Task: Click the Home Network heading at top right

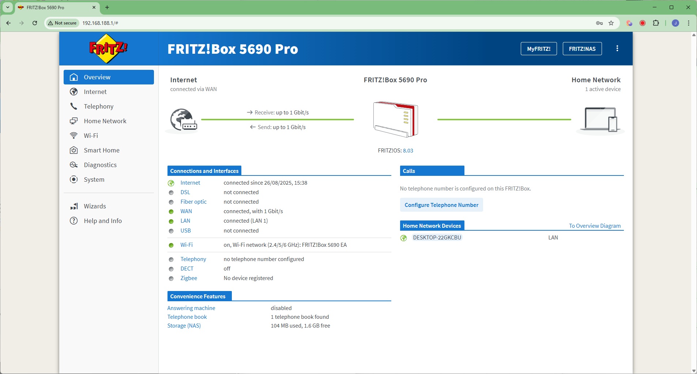Action: tap(596, 80)
